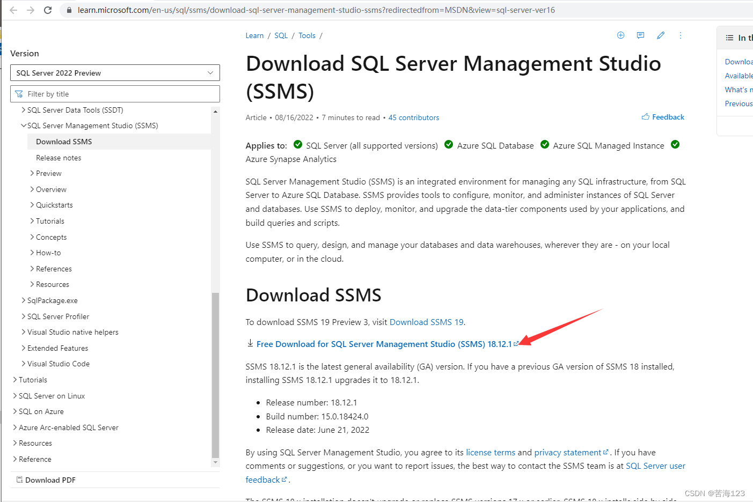Click the 'Previous' link in right panel
This screenshot has width=753, height=502.
739,104
